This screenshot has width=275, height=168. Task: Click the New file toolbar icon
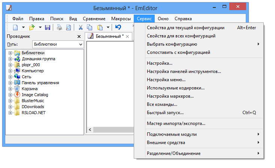(x=15, y=27)
